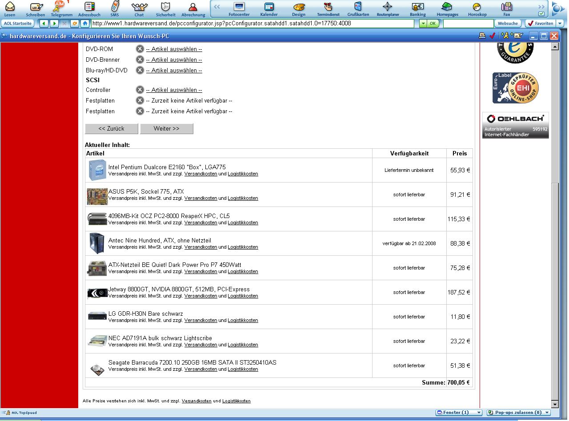Open the Design palette icon

(299, 8)
